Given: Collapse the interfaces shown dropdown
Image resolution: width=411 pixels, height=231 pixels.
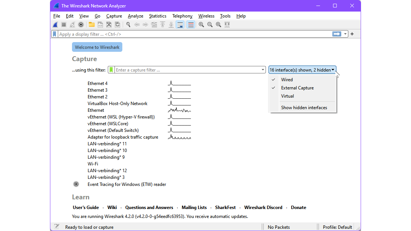Looking at the screenshot, I should point(302,70).
